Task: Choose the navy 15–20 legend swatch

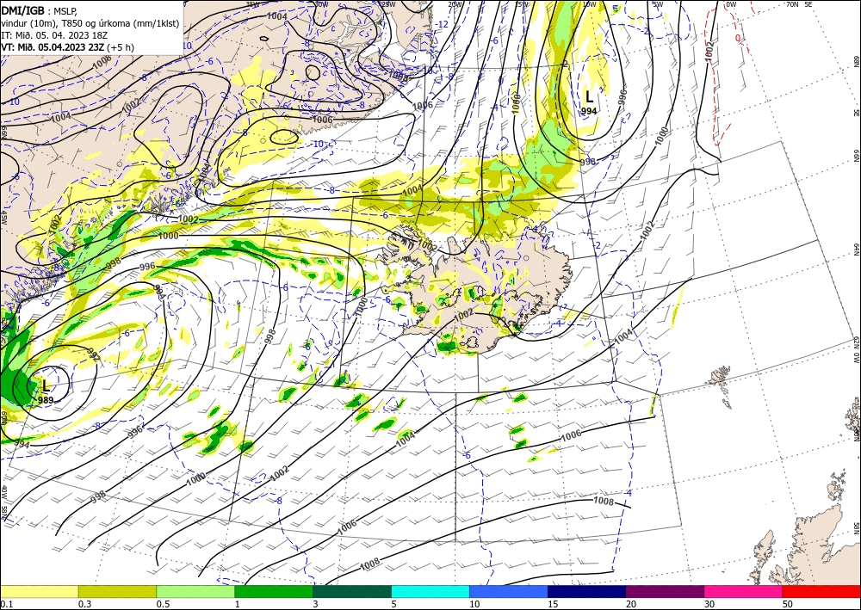Action: click(x=587, y=591)
